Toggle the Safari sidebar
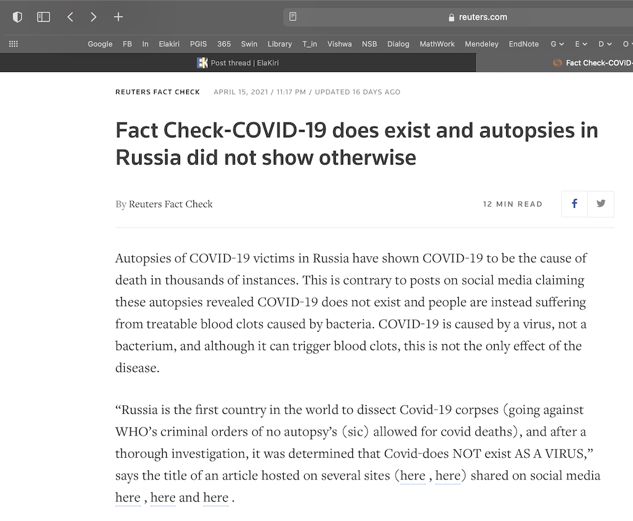Image resolution: width=633 pixels, height=521 pixels. 44,17
